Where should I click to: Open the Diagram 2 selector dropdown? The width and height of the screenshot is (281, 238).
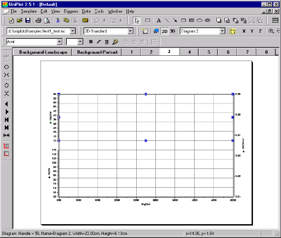[222, 31]
